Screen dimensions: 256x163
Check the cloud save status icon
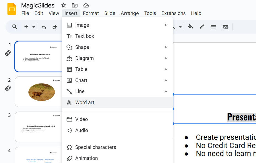pos(86,6)
